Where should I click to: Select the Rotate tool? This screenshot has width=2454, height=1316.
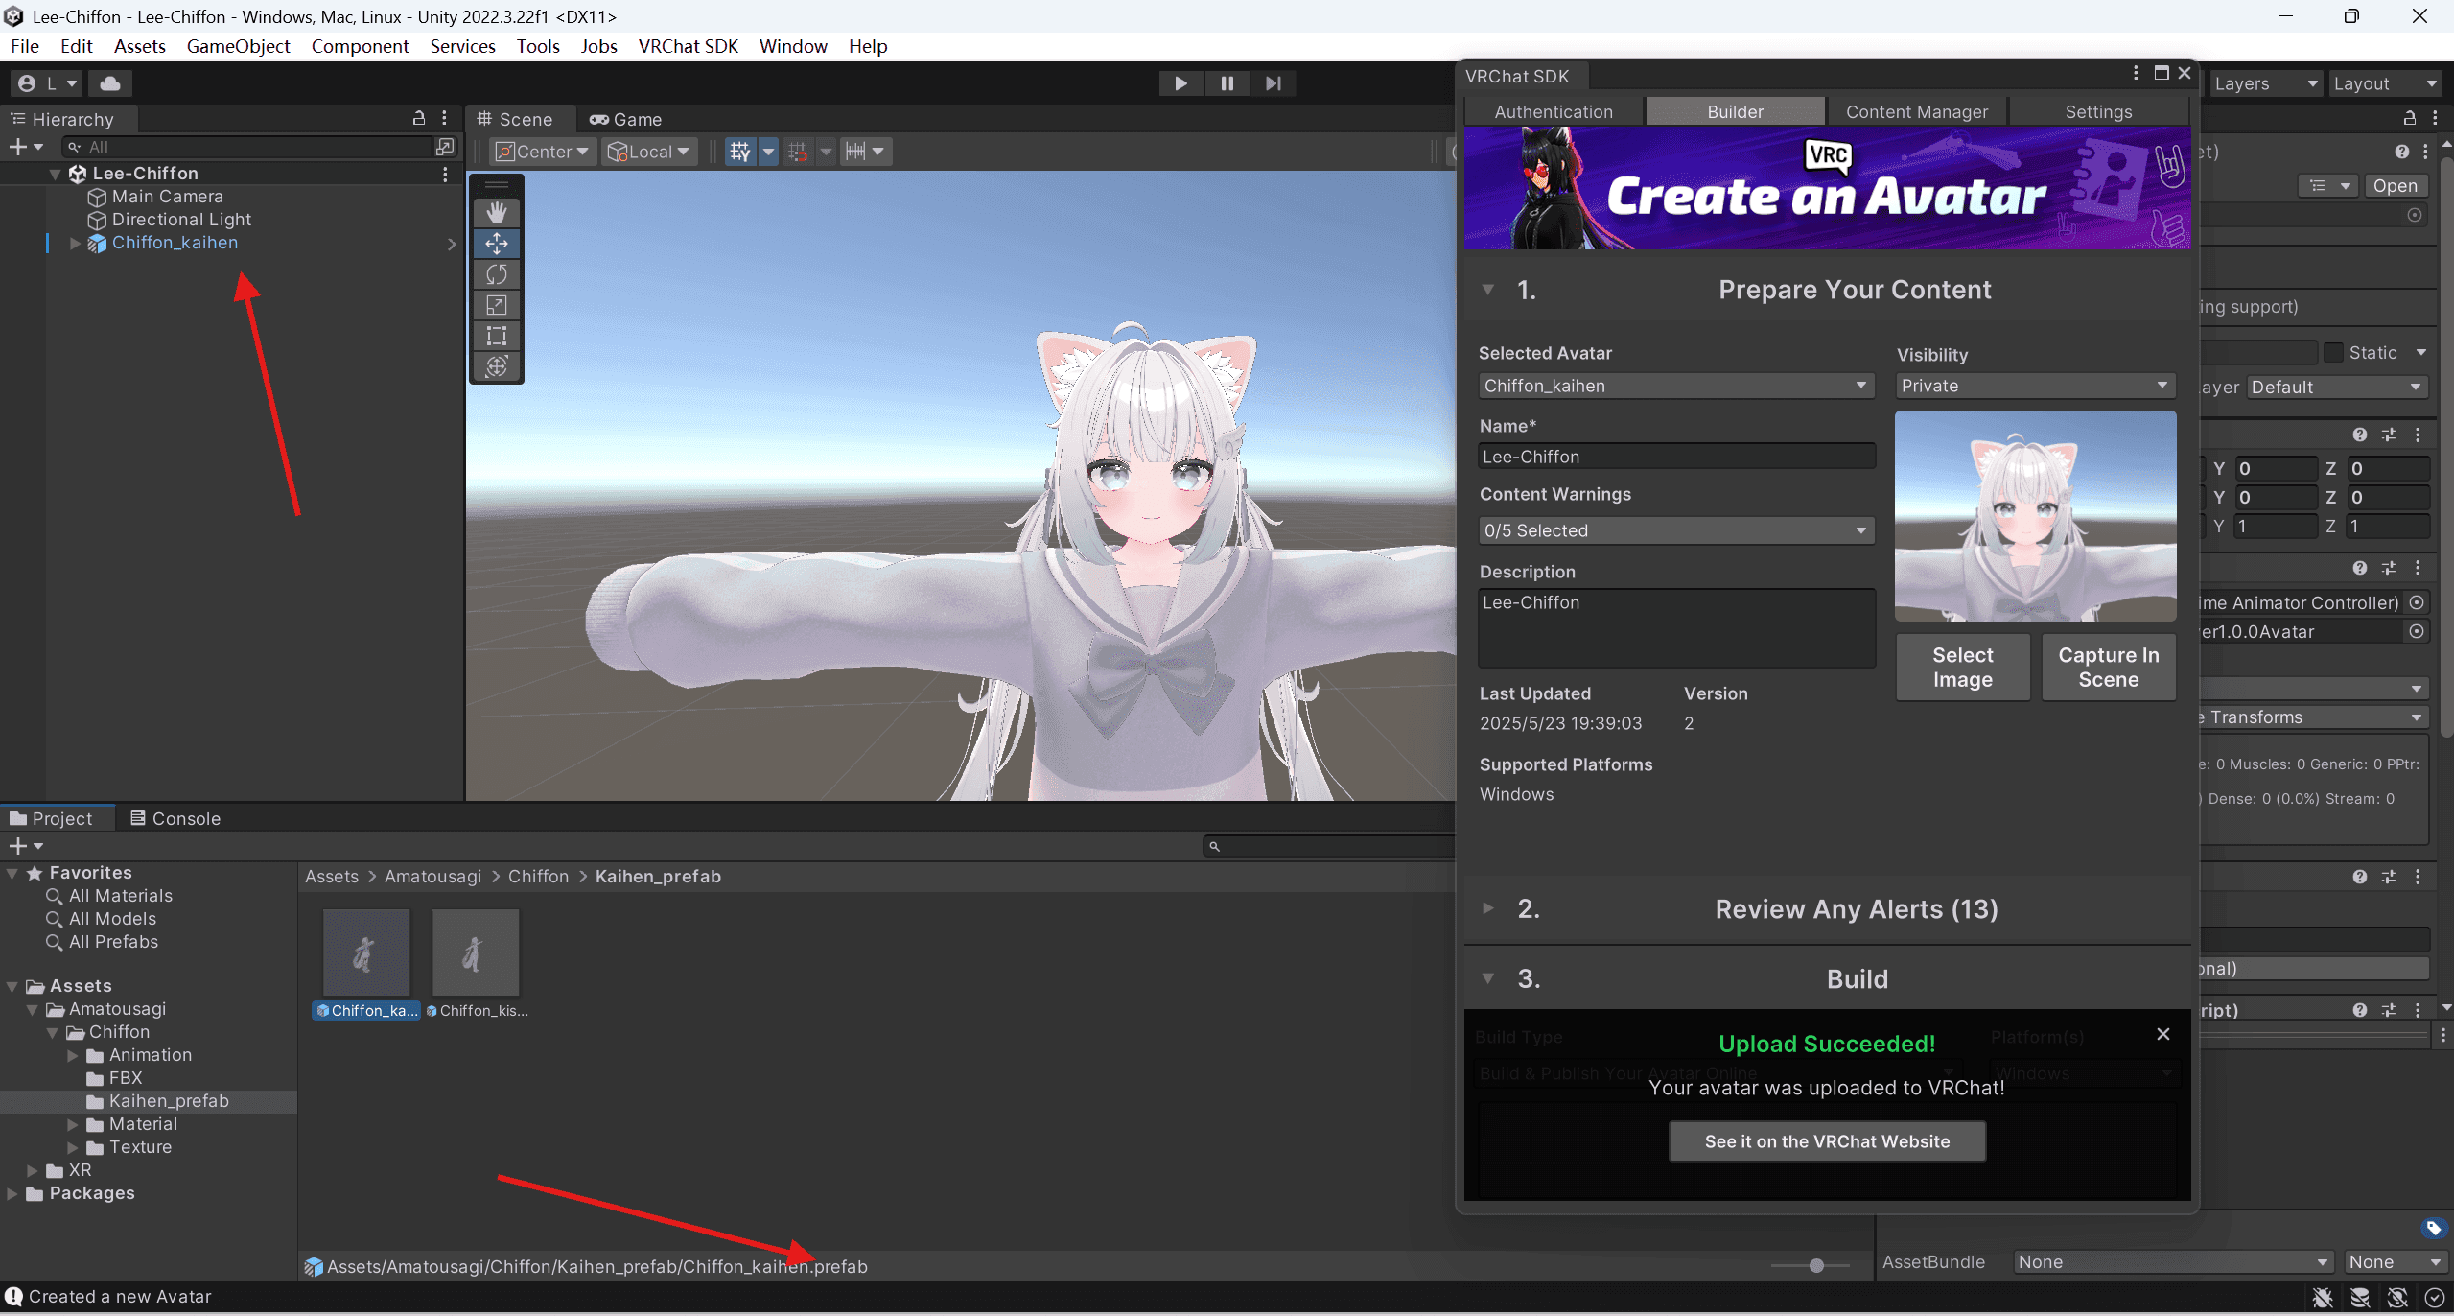497,274
